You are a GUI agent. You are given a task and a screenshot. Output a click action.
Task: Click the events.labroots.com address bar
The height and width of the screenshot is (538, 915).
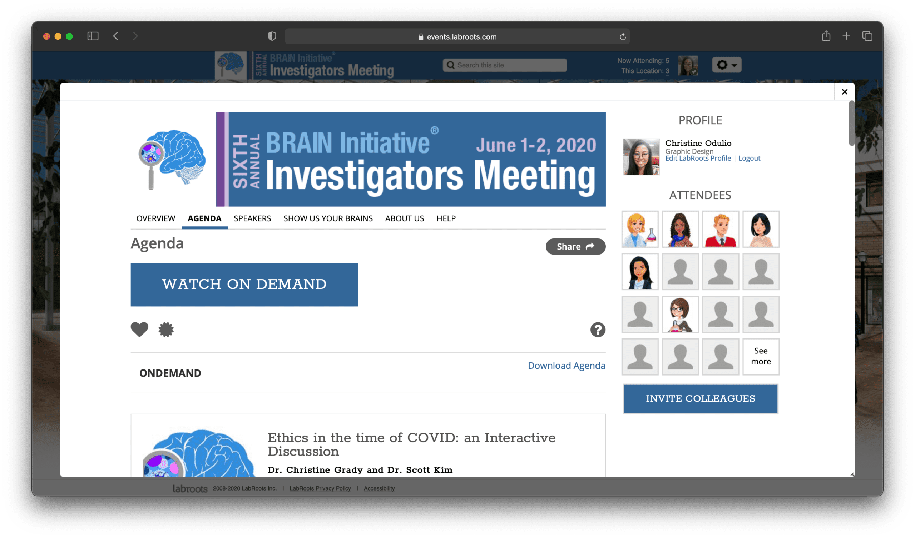tap(457, 37)
